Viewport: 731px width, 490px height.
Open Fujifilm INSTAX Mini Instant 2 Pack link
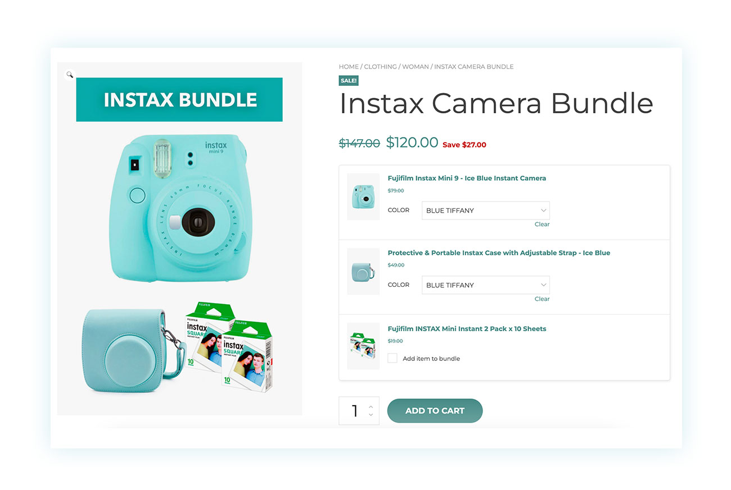(x=467, y=329)
